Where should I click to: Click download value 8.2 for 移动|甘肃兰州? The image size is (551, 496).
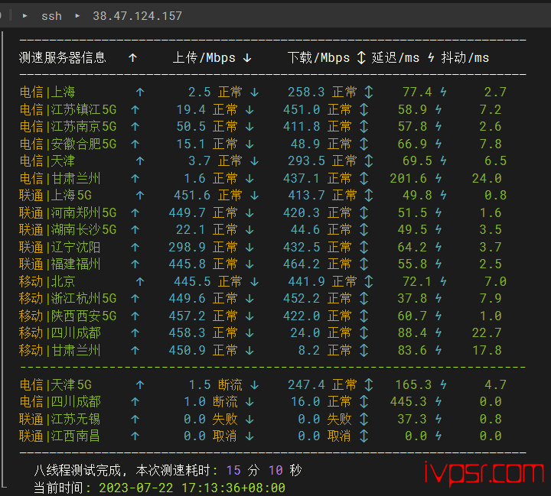click(x=309, y=350)
